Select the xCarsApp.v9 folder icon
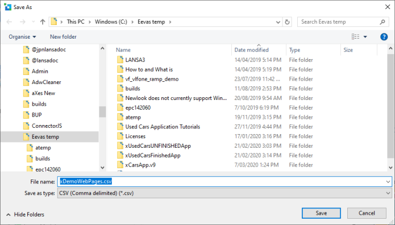The image size is (395, 225). click(120, 165)
